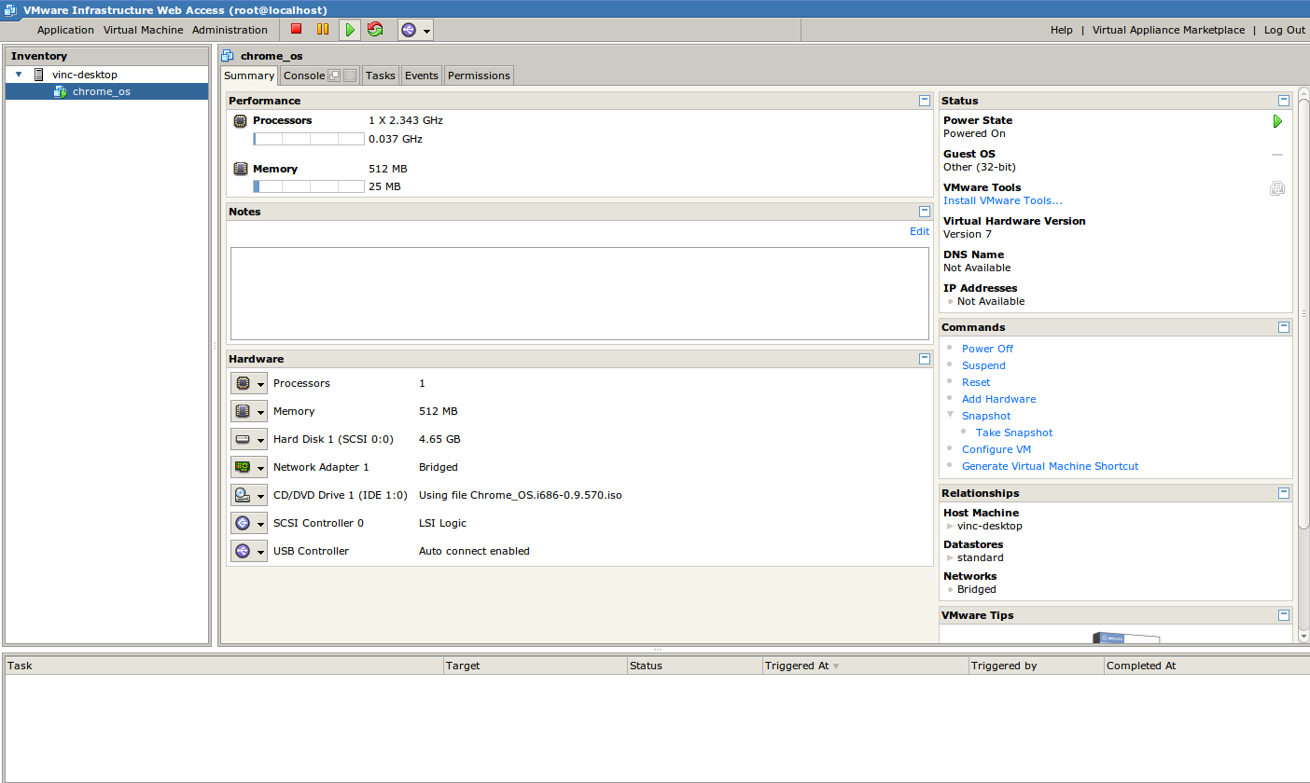The image size is (1310, 783).
Task: Click the Hard Disk 1 hardware icon
Action: [243, 439]
